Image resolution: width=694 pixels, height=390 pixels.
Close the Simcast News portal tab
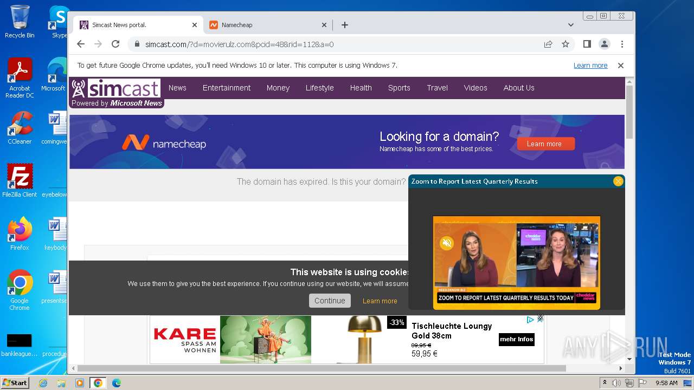[x=195, y=25]
